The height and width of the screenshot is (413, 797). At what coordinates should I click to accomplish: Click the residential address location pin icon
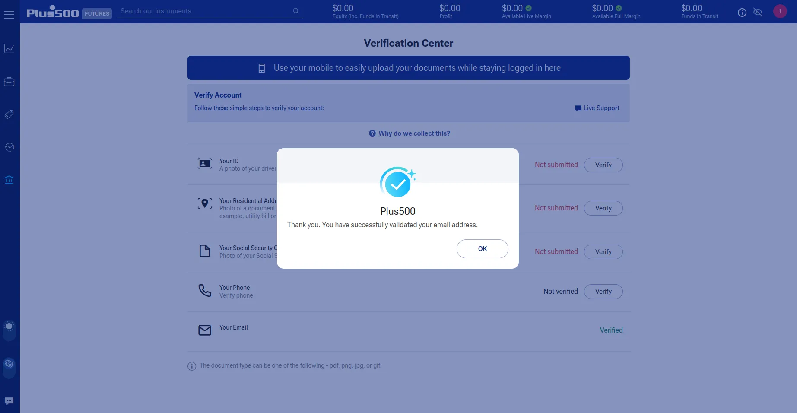(205, 203)
